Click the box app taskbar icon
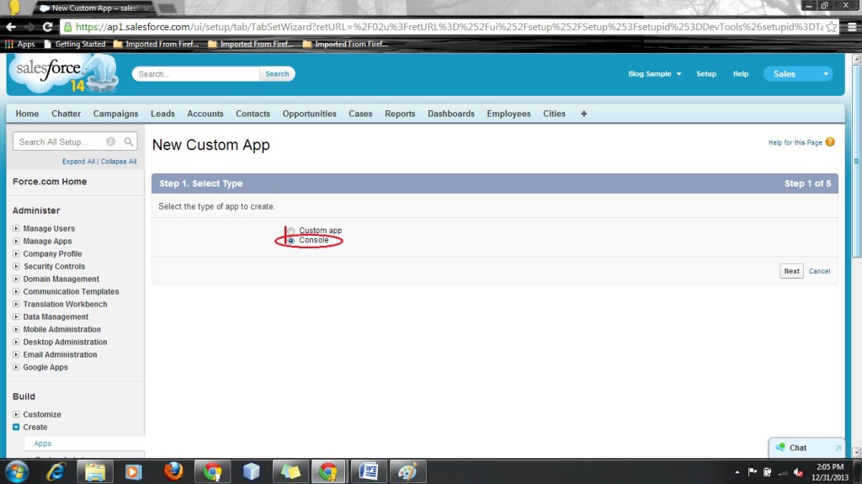The height and width of the screenshot is (484, 862). click(251, 472)
